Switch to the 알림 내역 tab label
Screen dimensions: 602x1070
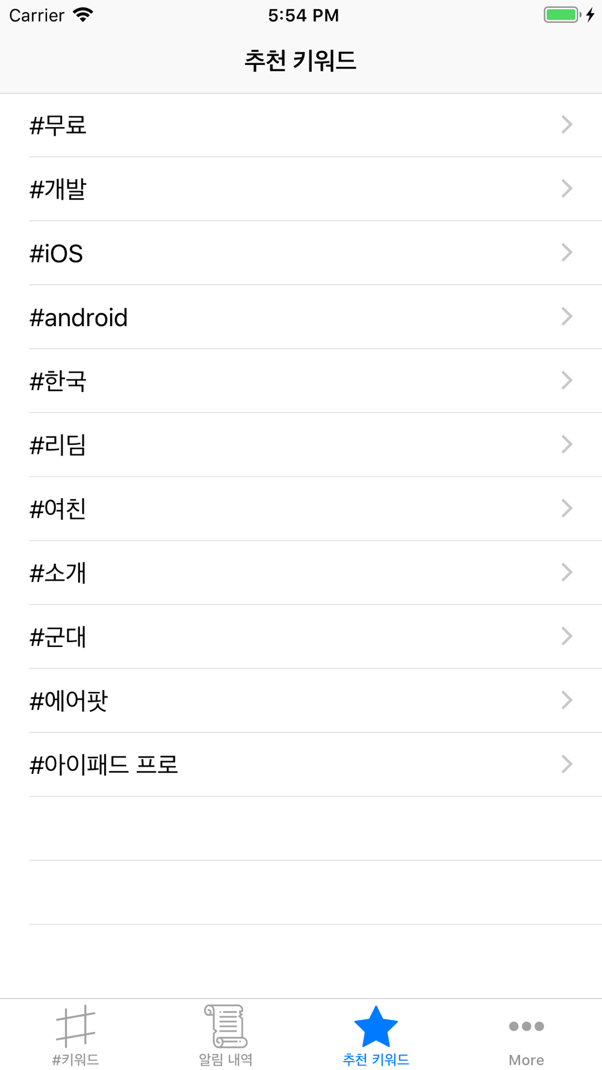pyautogui.click(x=226, y=1060)
